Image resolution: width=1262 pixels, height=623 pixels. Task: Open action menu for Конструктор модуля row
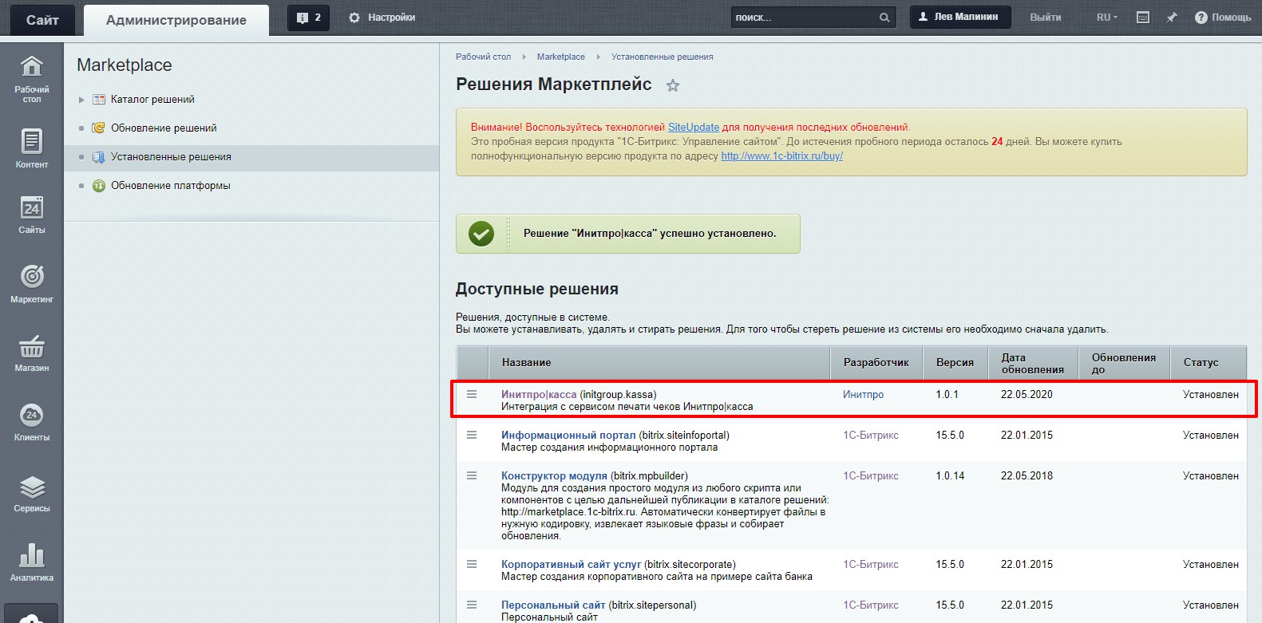click(472, 475)
